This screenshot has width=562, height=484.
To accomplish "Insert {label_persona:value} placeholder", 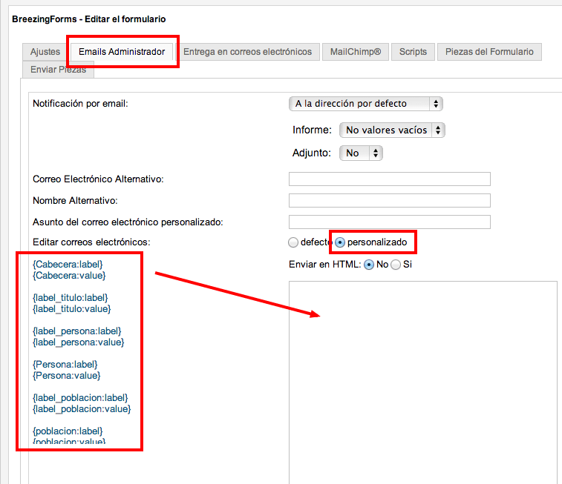I will pos(79,342).
